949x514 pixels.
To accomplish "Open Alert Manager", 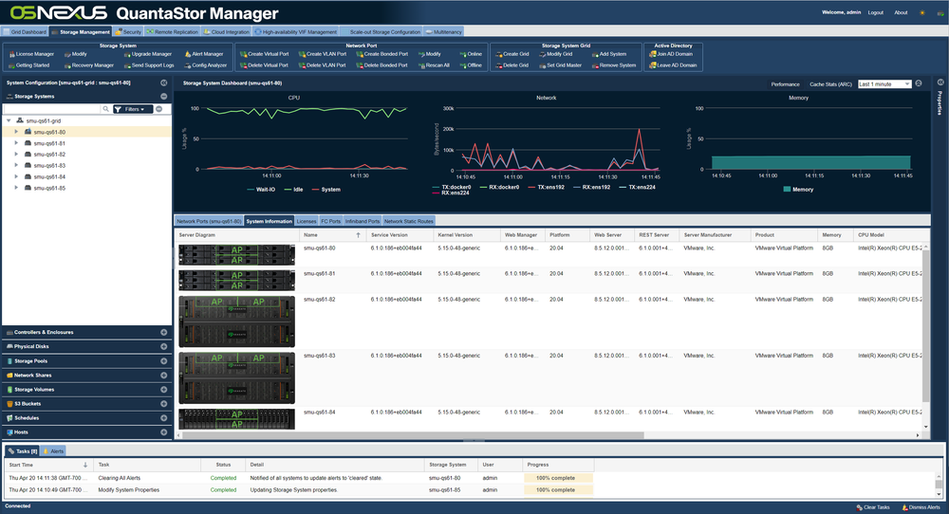I will pos(204,54).
